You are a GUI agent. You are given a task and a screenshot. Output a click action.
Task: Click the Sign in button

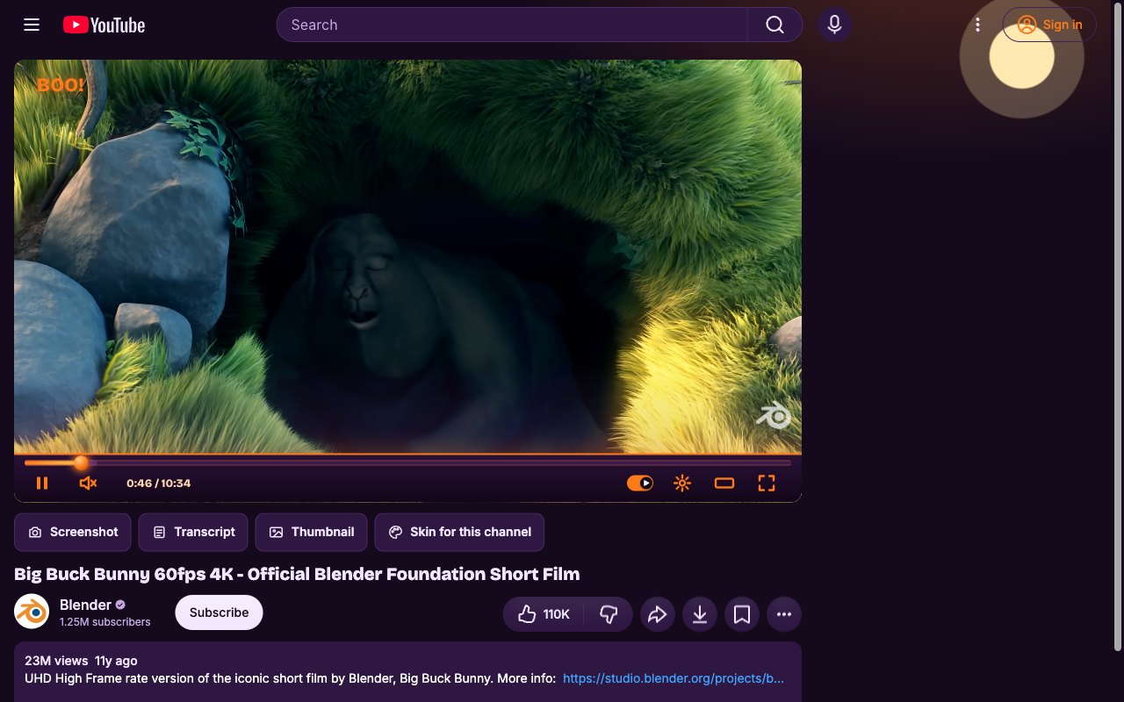click(x=1049, y=25)
